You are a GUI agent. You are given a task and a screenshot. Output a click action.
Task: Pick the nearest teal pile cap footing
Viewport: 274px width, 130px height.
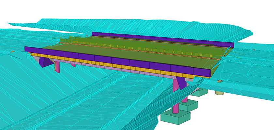tap(175, 117)
